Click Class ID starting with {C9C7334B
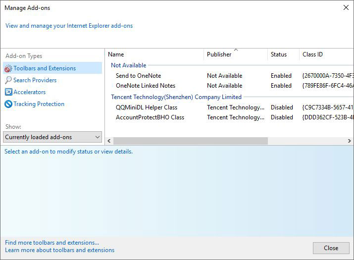354x260 pixels. 328,107
